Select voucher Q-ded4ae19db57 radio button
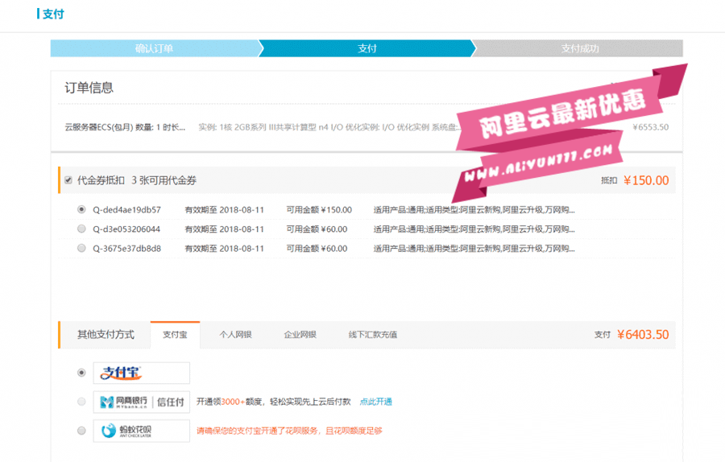This screenshot has height=462, width=725. coord(81,209)
